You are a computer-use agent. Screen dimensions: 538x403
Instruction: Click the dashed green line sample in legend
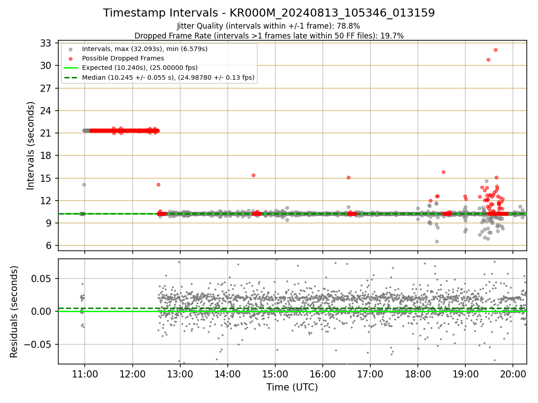[70, 77]
